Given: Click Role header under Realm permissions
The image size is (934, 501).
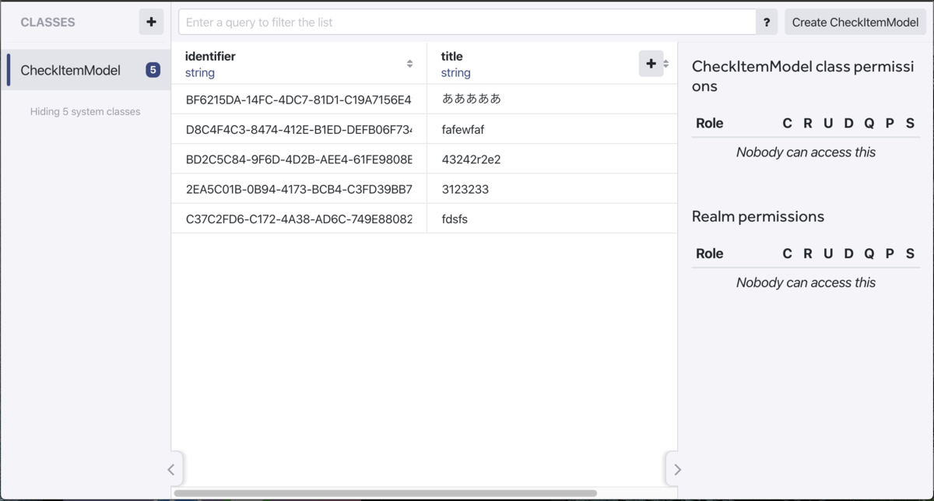Looking at the screenshot, I should (x=710, y=254).
